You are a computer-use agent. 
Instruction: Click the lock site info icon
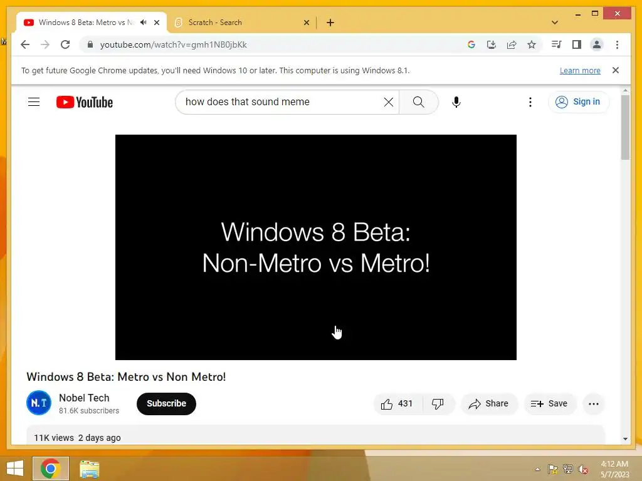pos(90,44)
